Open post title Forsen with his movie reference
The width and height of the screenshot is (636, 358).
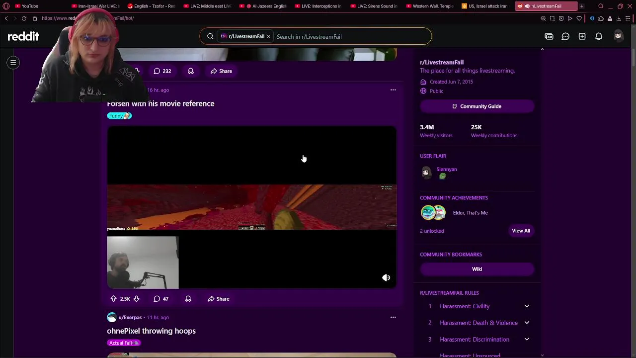160,103
